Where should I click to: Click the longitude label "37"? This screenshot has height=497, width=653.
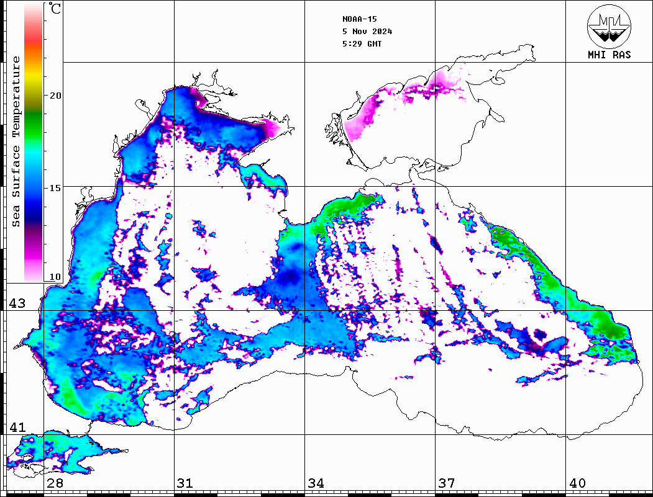pyautogui.click(x=447, y=483)
